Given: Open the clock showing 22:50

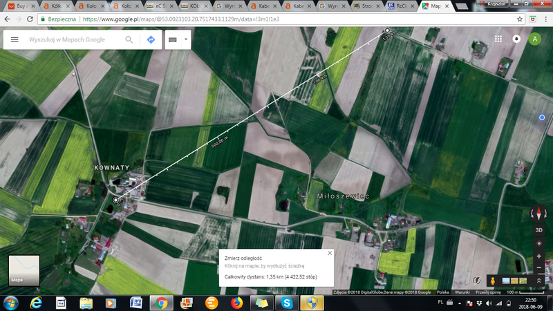Looking at the screenshot, I should pyautogui.click(x=531, y=300).
